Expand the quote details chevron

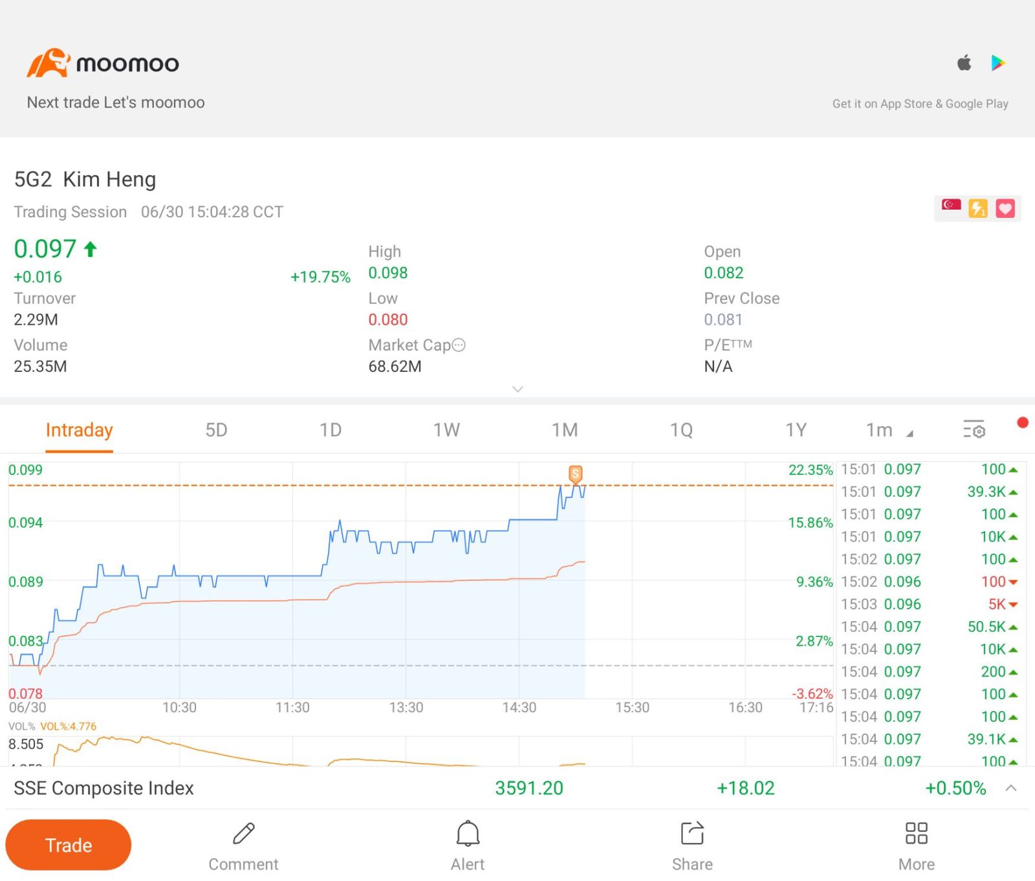517,389
